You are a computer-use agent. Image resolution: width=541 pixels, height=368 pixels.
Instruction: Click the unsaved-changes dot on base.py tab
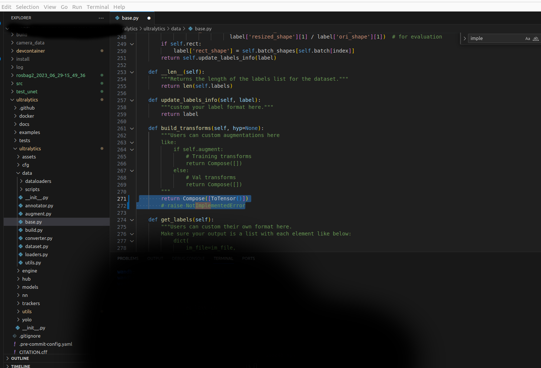coord(149,17)
